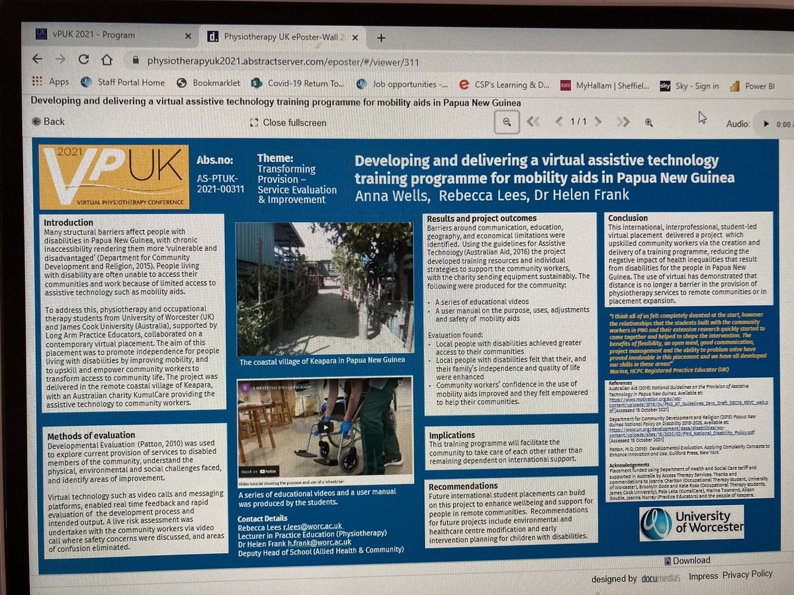Click the 'Results and project outcomes' heading

click(481, 218)
